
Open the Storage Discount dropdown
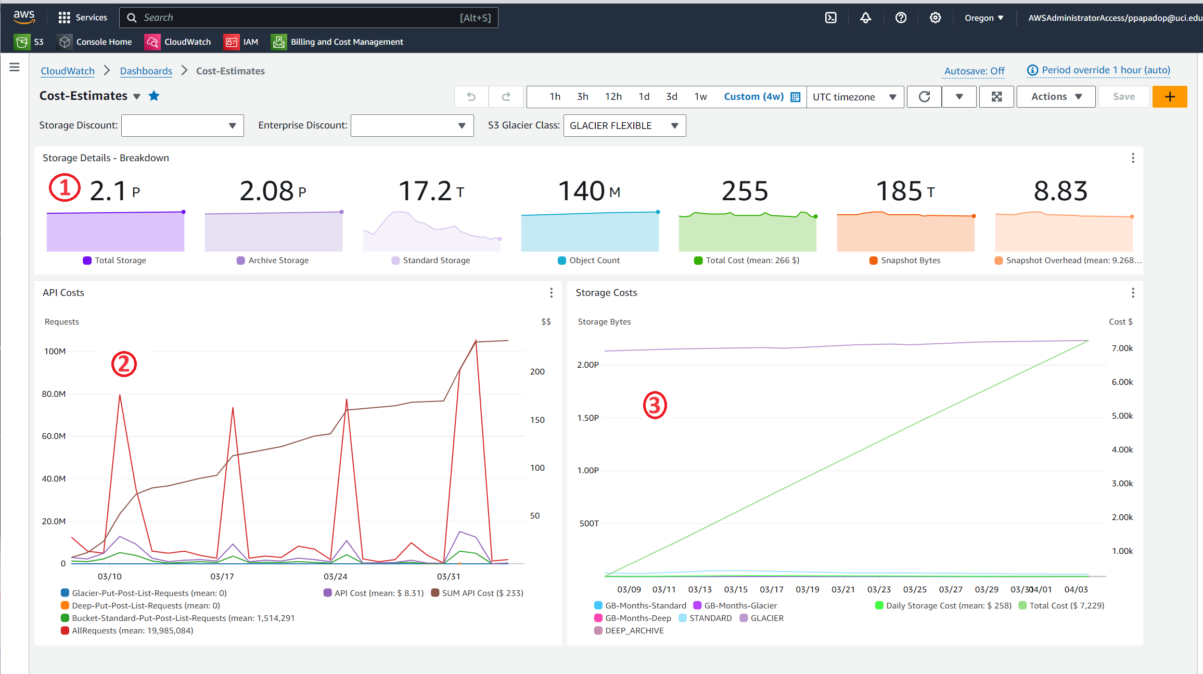point(183,125)
